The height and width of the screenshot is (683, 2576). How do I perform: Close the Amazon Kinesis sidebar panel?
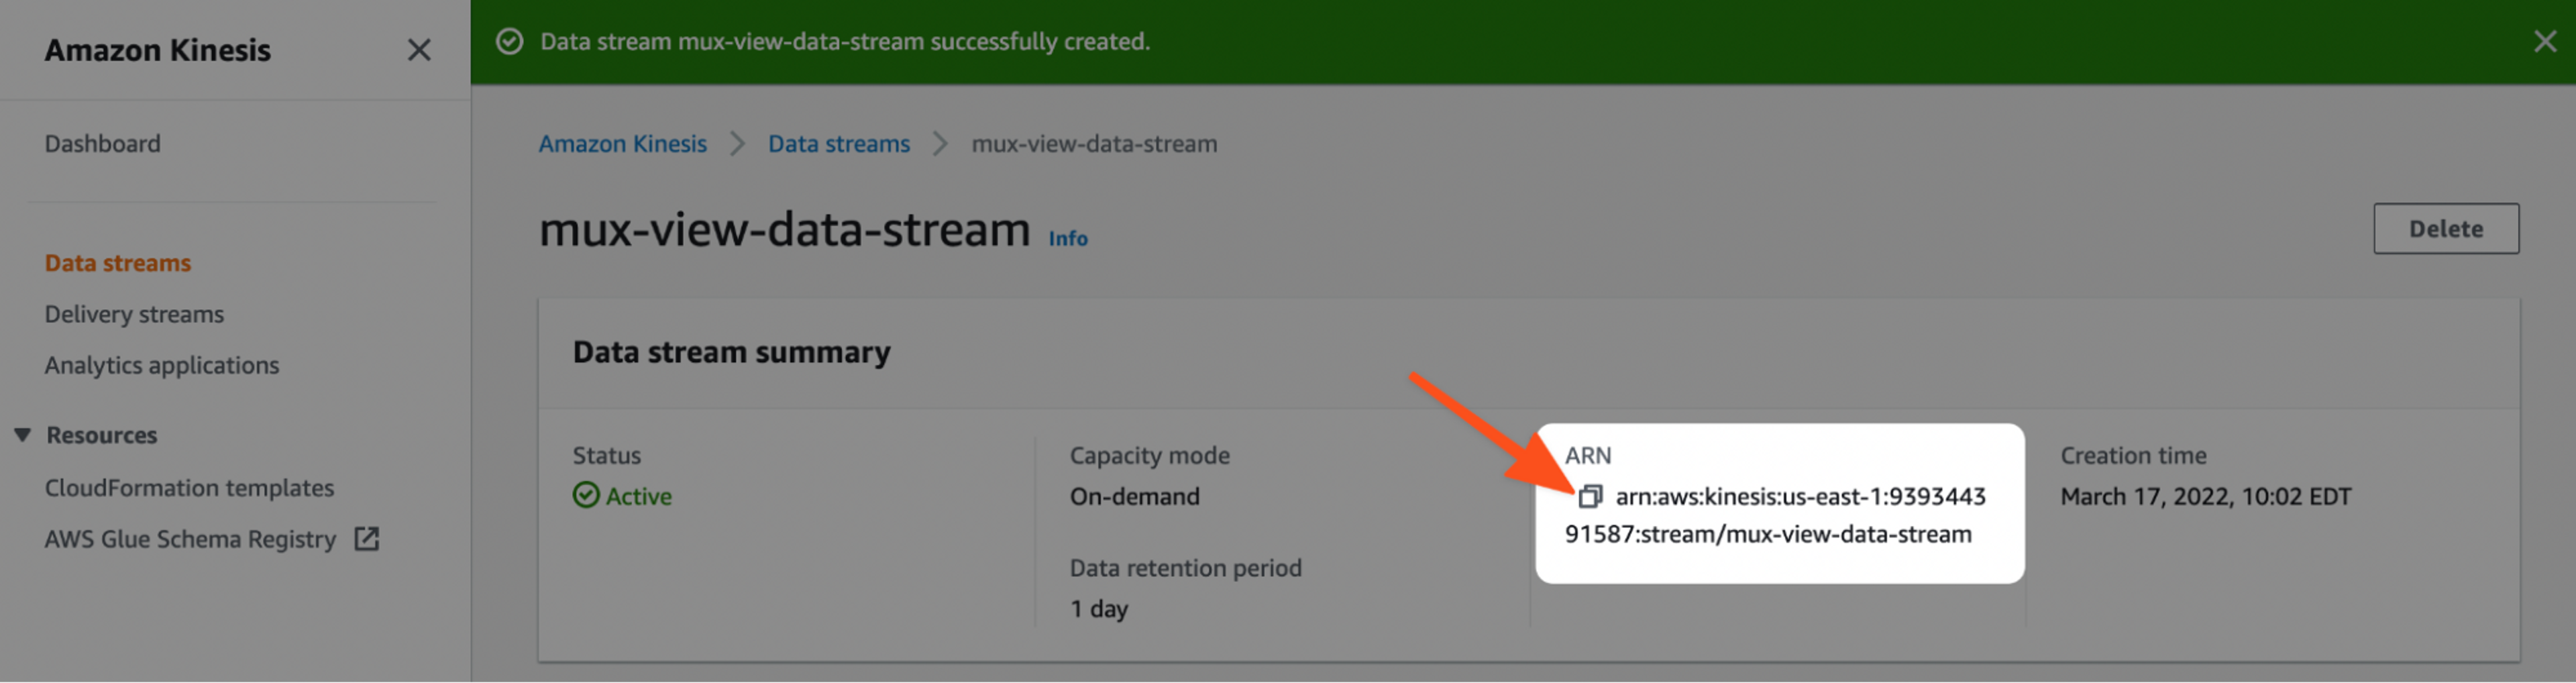pyautogui.click(x=419, y=50)
